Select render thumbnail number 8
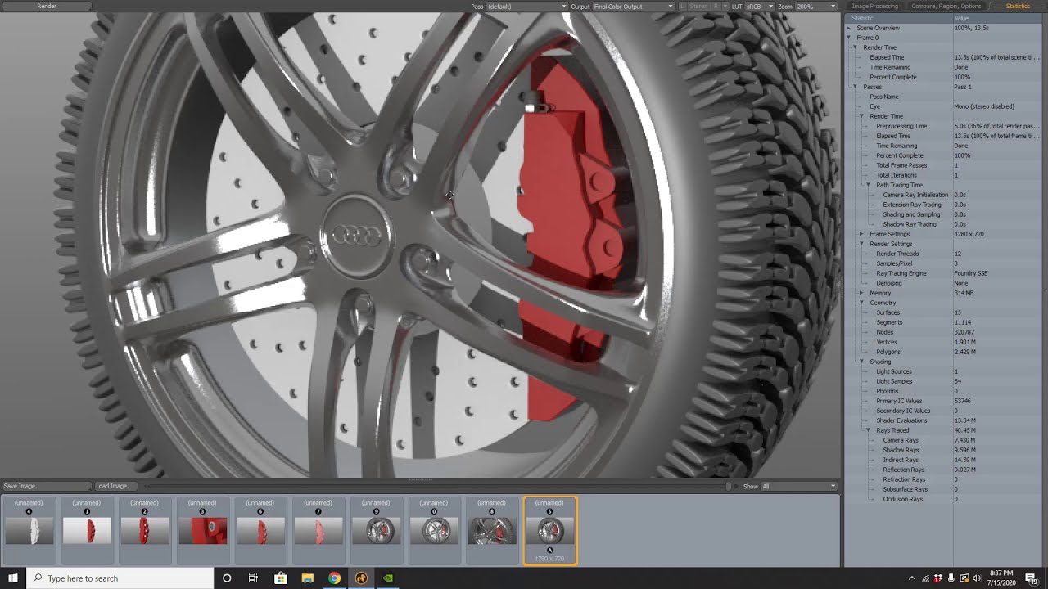Viewport: 1048px width, 589px height. [491, 530]
